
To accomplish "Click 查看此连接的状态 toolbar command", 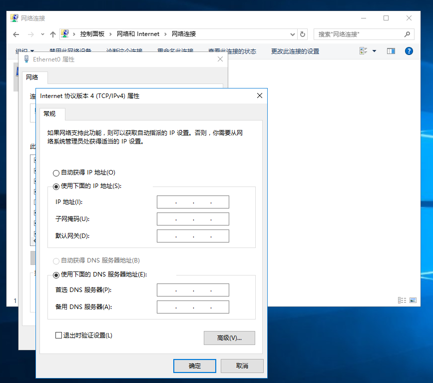I will 232,51.
